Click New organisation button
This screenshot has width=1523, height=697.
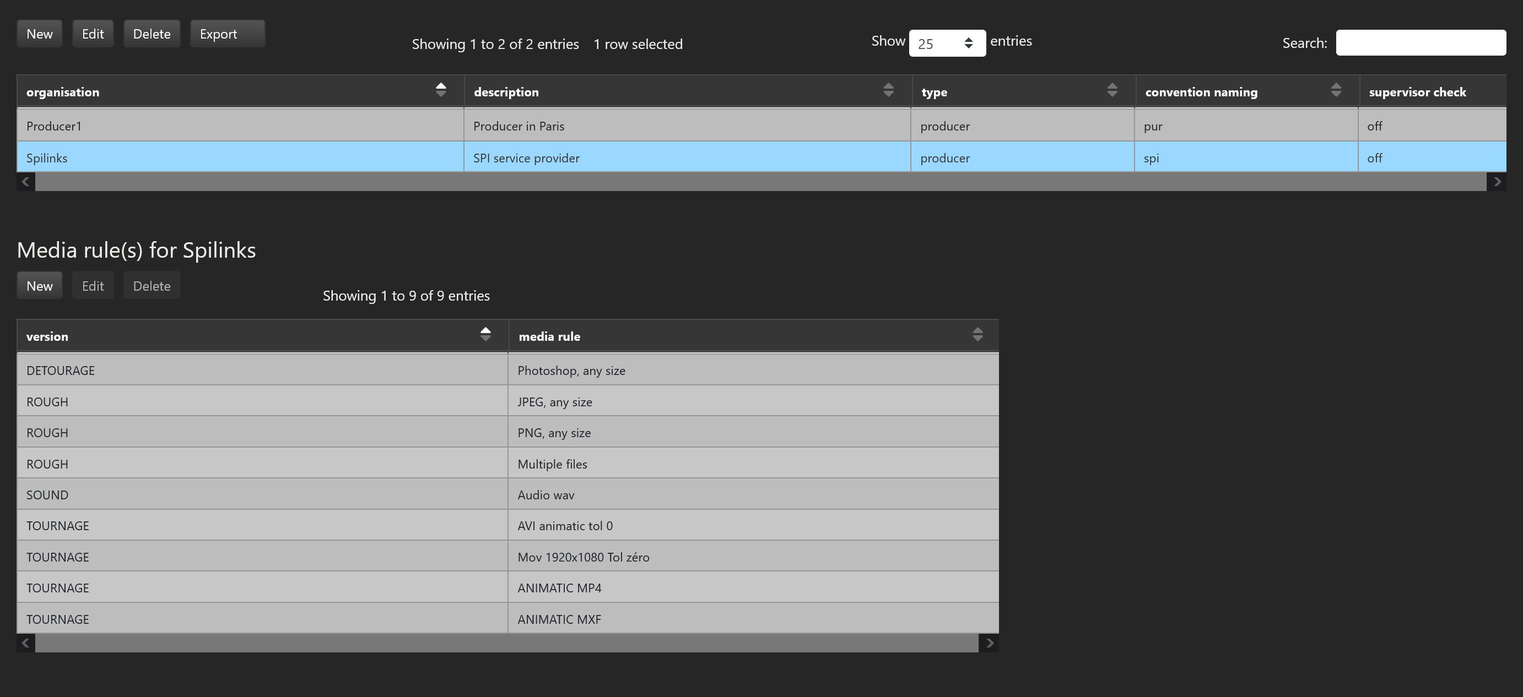click(x=40, y=34)
